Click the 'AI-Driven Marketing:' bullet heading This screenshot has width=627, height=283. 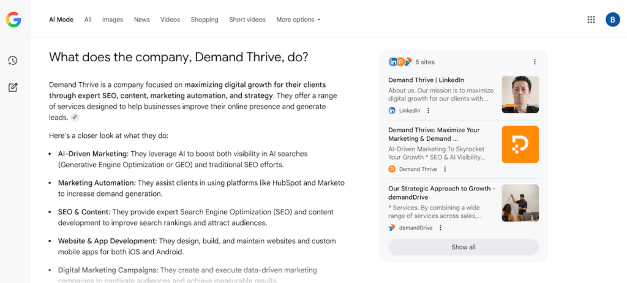(x=93, y=153)
